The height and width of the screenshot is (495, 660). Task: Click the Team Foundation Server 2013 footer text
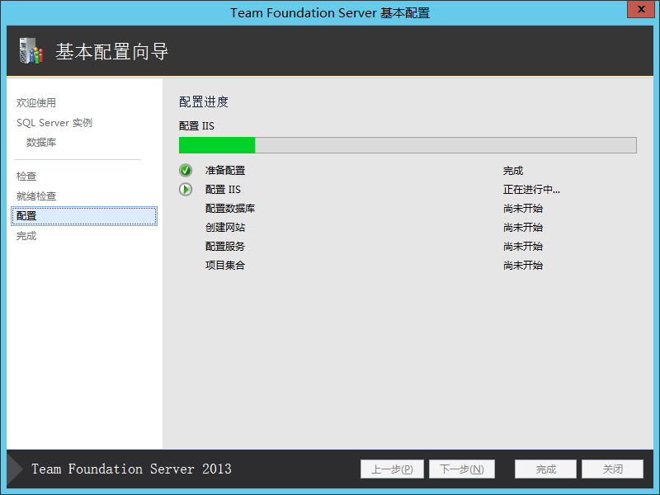click(x=132, y=469)
